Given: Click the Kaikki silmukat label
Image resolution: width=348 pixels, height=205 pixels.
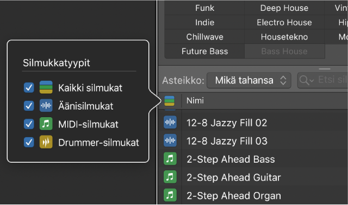Looking at the screenshot, I should pyautogui.click(x=90, y=88).
